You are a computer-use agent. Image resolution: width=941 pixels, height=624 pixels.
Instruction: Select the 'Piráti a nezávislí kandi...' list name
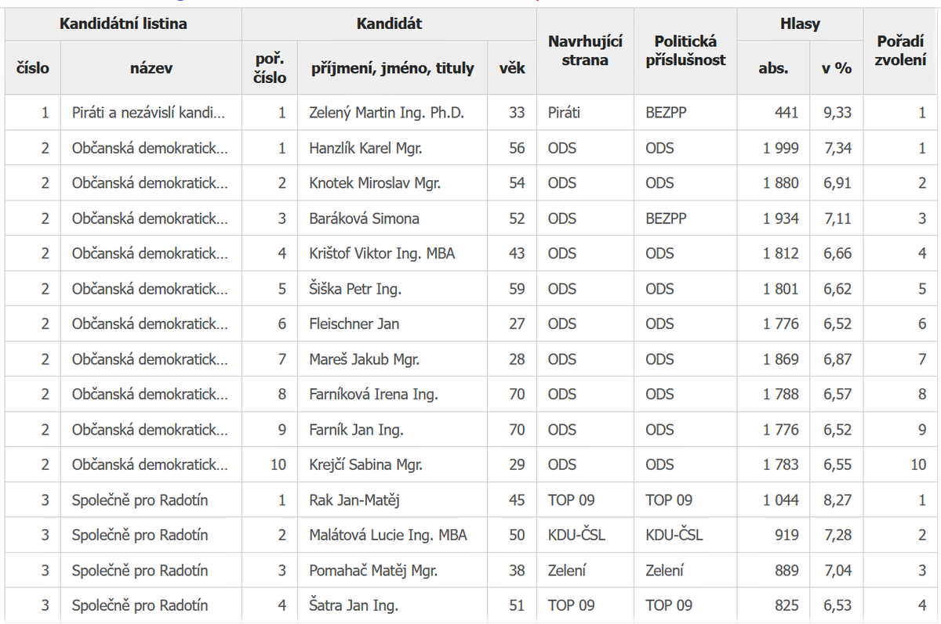(x=148, y=113)
